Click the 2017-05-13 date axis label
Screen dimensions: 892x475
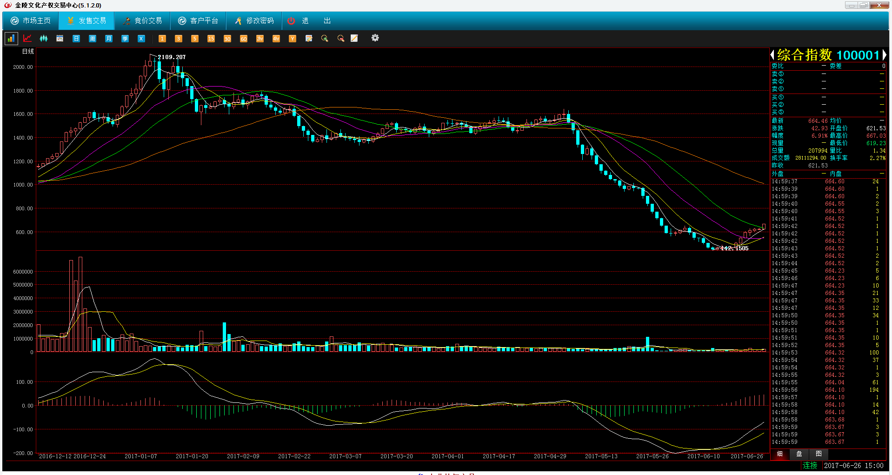[x=601, y=456]
